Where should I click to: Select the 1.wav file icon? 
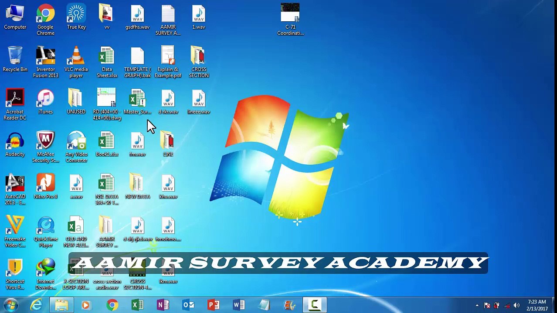click(198, 17)
